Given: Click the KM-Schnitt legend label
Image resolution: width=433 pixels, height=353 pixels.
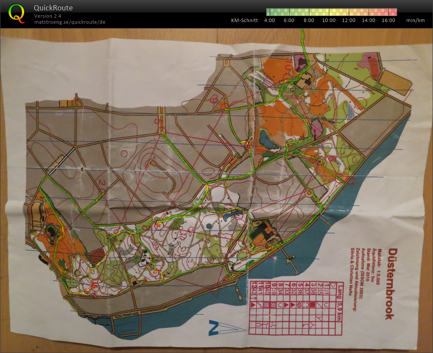Looking at the screenshot, I should point(244,20).
